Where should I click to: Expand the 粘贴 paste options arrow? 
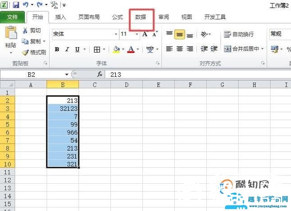pos(11,53)
